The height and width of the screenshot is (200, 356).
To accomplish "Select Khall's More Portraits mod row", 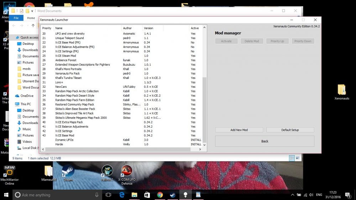I will click(x=121, y=69).
